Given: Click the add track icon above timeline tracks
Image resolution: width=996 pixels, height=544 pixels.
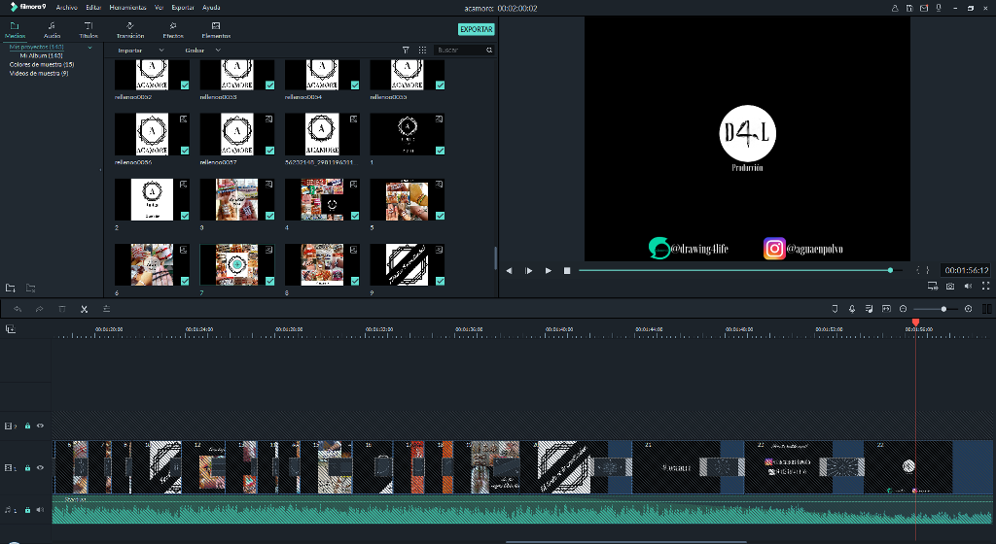Looking at the screenshot, I should click(x=10, y=329).
